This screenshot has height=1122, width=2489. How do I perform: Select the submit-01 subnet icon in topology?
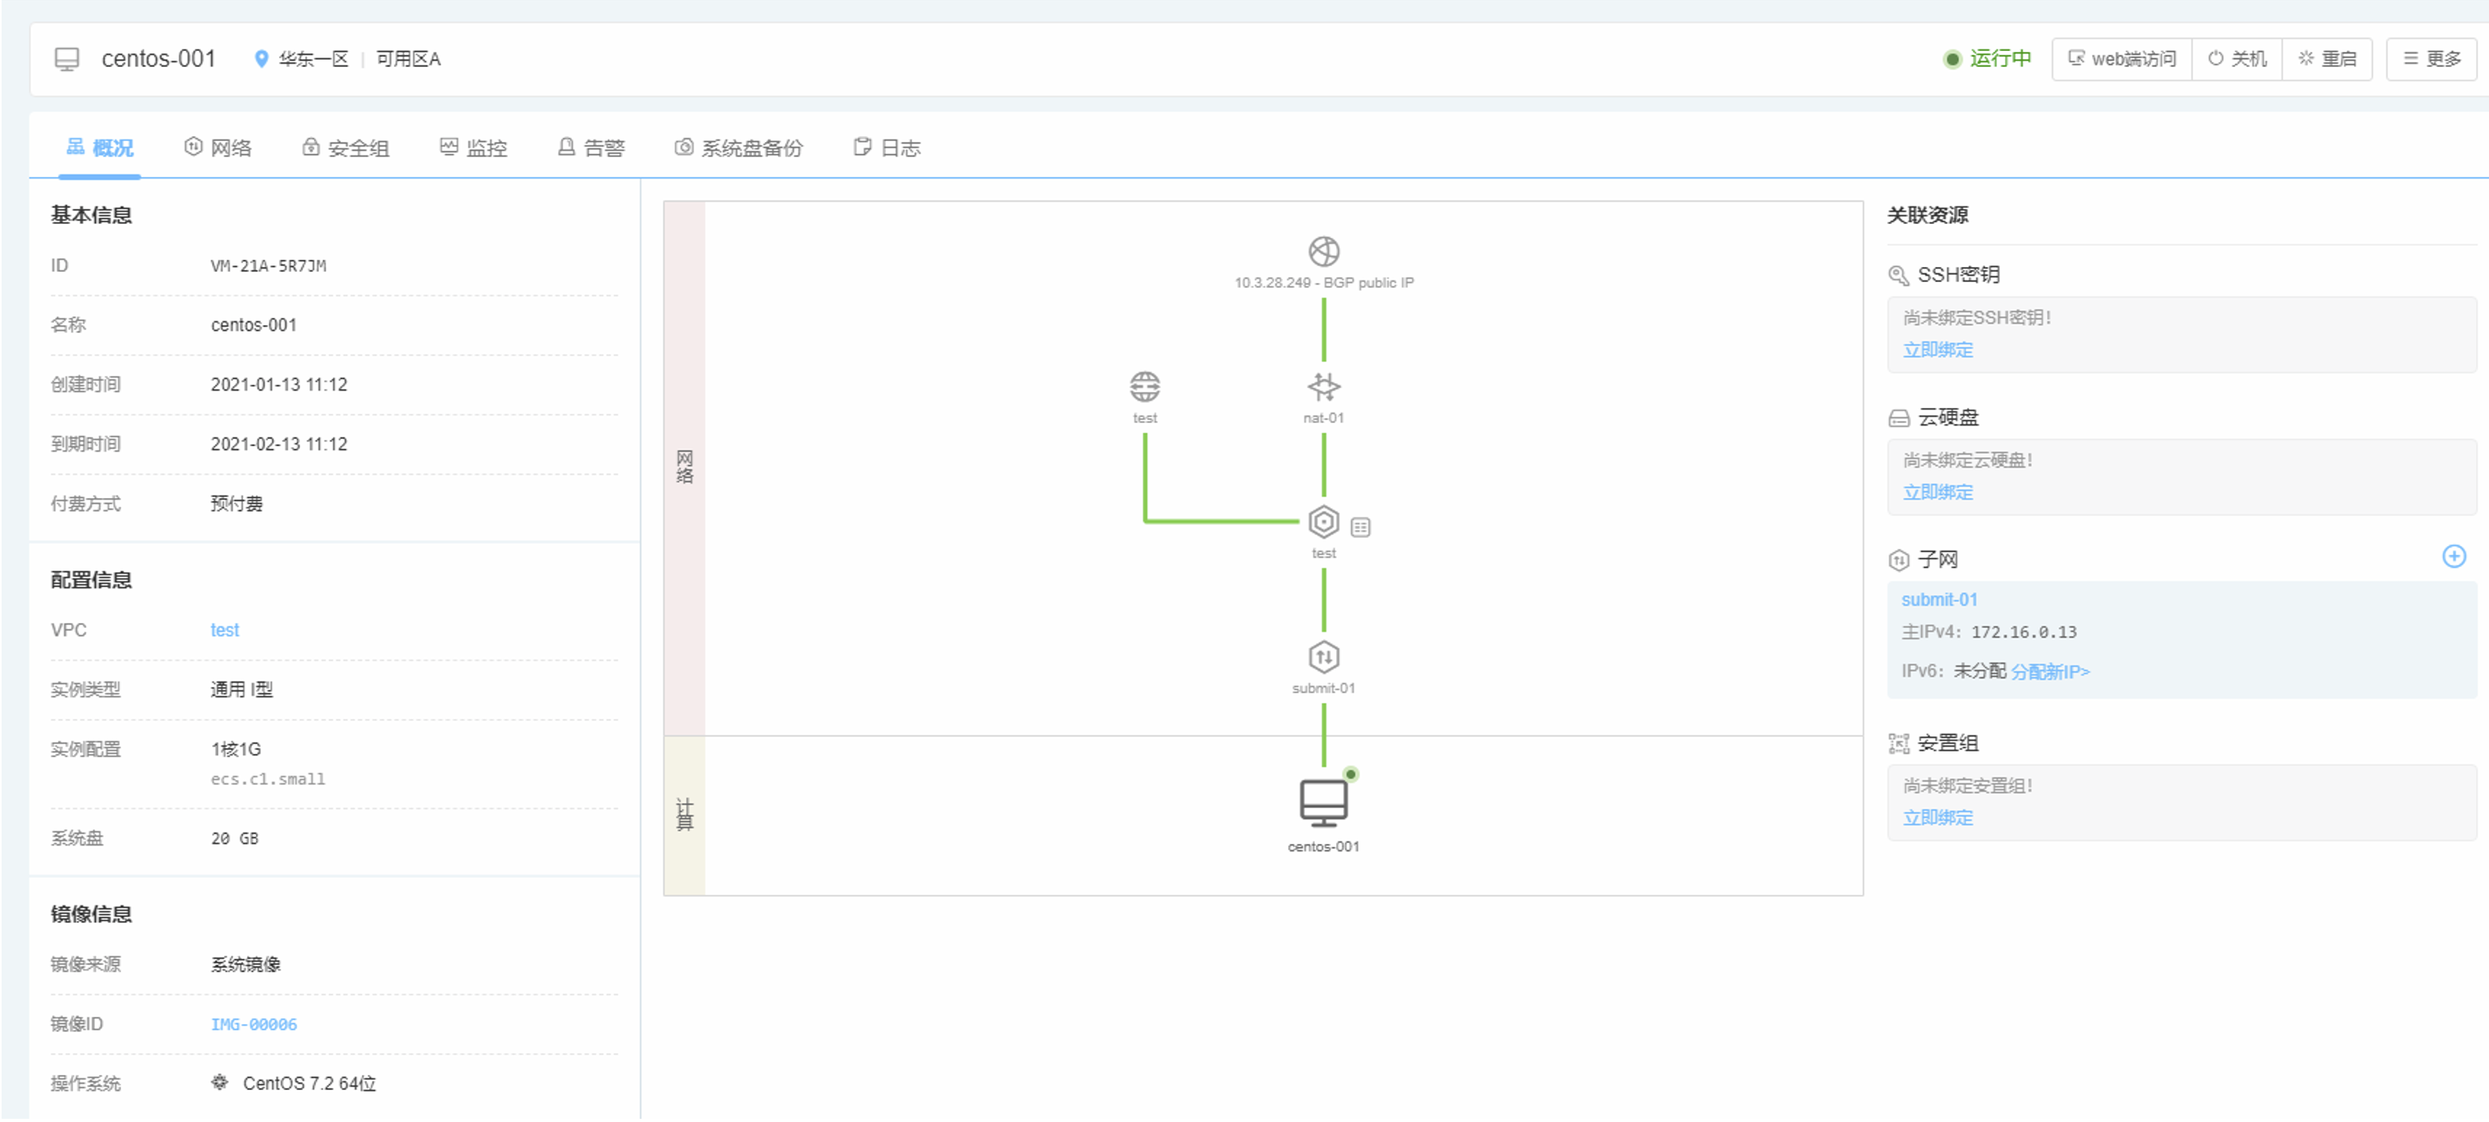coord(1323,657)
